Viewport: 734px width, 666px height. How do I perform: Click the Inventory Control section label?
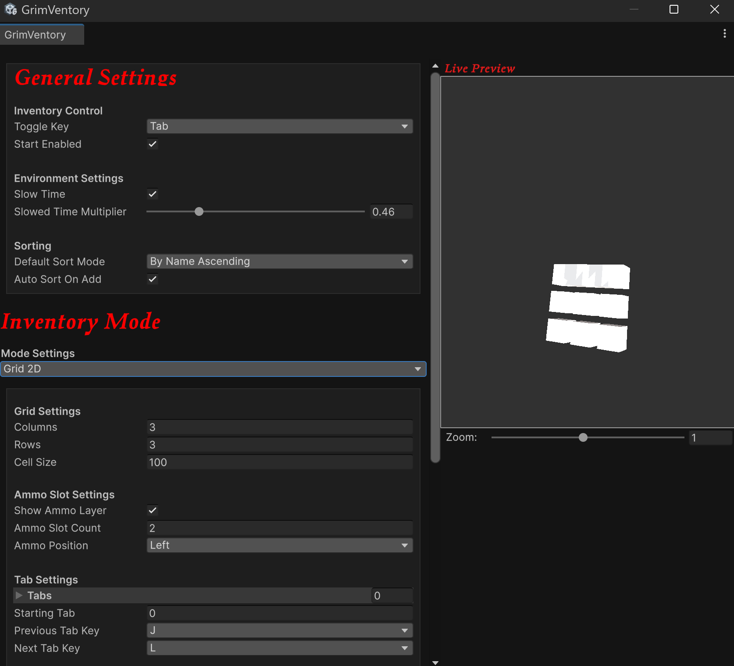pyautogui.click(x=58, y=111)
